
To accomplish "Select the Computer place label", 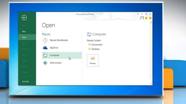I will click(x=55, y=55).
